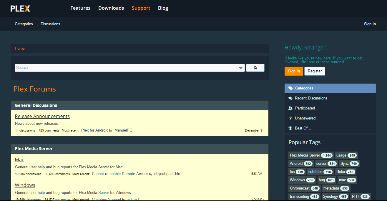The image size is (387, 201).
Task: Open the Downloads menu item
Action: click(x=111, y=8)
